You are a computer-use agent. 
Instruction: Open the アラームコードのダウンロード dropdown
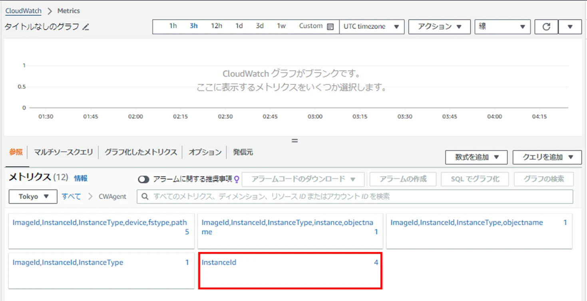[303, 179]
